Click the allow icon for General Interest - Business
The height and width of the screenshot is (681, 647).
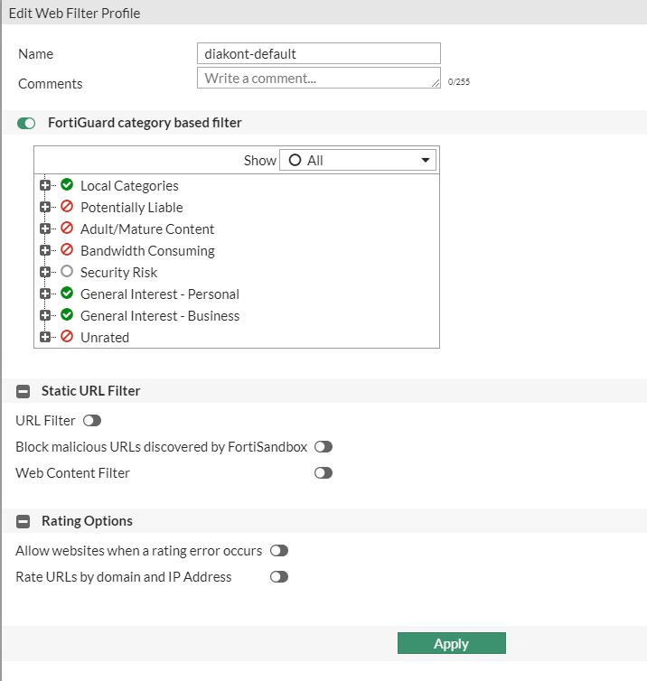[x=67, y=315]
